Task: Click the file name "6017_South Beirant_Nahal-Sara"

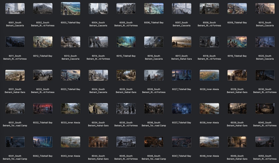Action: click(181, 57)
